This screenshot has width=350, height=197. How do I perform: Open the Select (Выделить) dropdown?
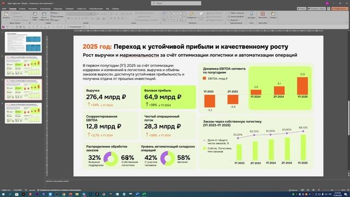click(x=234, y=20)
